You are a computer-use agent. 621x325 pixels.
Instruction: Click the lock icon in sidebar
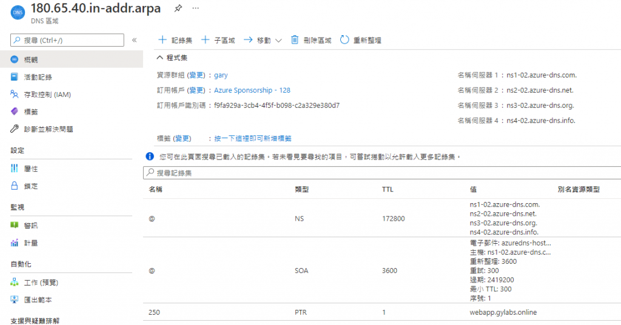(x=15, y=186)
